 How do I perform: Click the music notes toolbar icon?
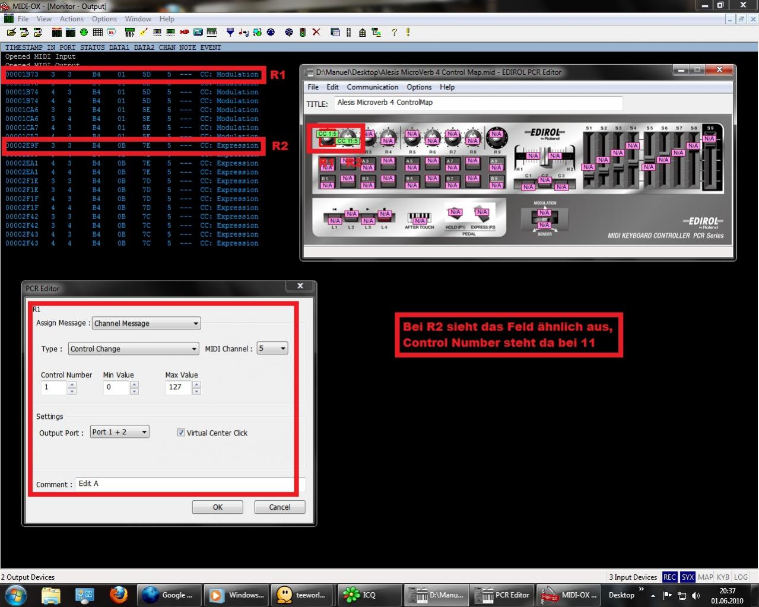(244, 32)
